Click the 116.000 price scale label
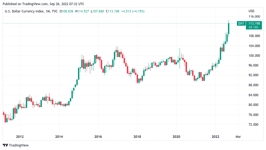This screenshot has height=150, width=266. pos(254,16)
